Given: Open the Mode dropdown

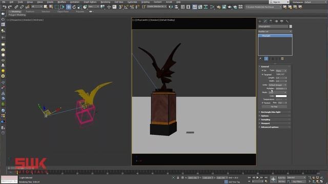Looking at the screenshot, I should click(x=277, y=92).
